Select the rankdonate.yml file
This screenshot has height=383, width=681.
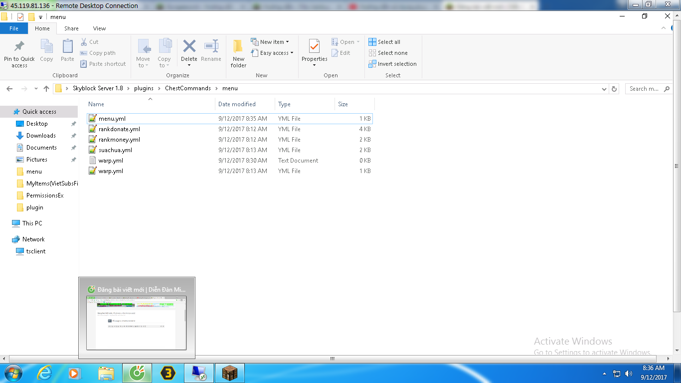pyautogui.click(x=119, y=129)
